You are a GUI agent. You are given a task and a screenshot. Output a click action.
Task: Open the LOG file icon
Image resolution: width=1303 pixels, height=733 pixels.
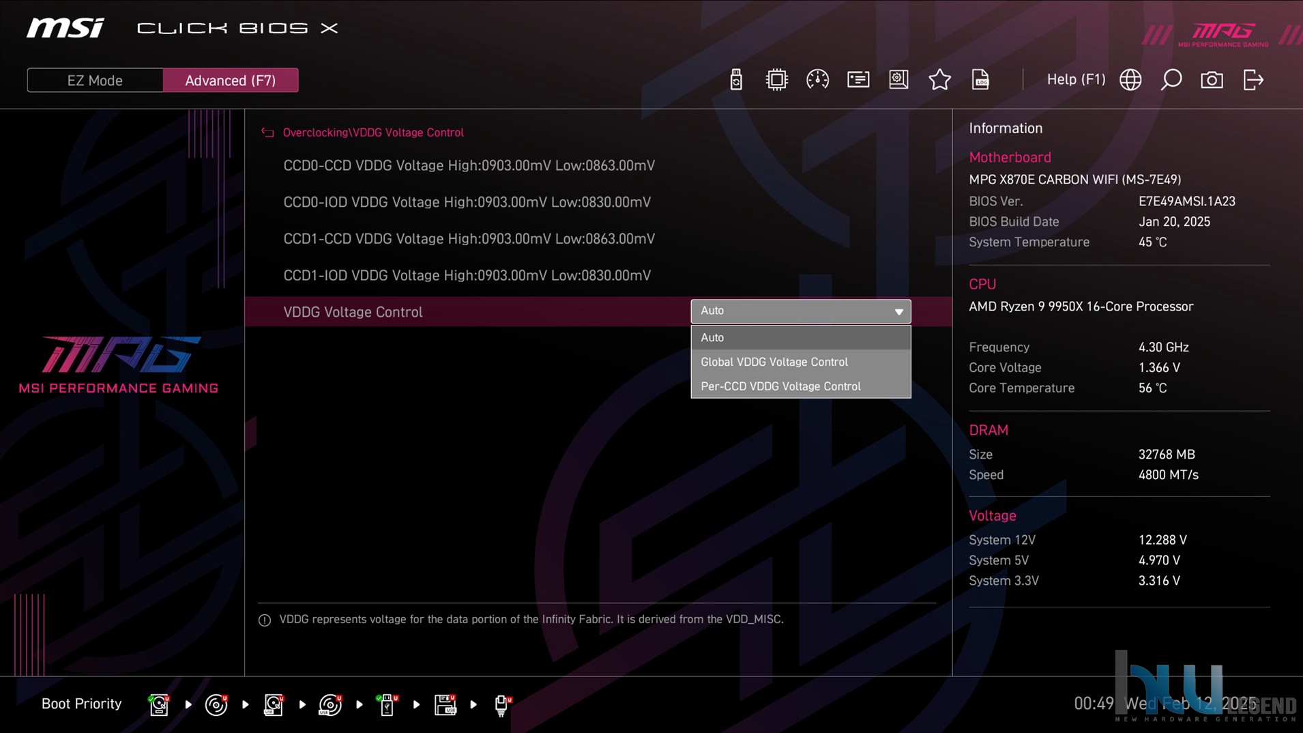[x=980, y=80]
